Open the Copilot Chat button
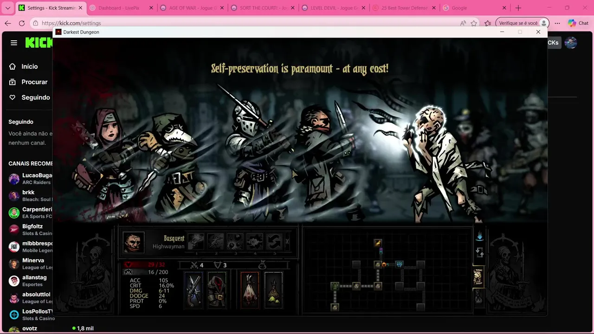This screenshot has width=594, height=334. [578, 23]
